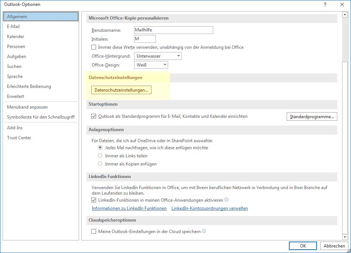Open the Office-Hintergrund dropdown (Unterwasser)
The width and height of the screenshot is (351, 253).
[158, 56]
